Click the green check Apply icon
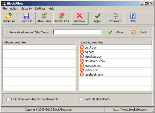Viewport: 155px width, 113px height. [x=98, y=16]
